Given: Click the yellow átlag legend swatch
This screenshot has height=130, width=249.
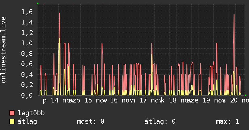Looking at the screenshot, I should [12, 122].
